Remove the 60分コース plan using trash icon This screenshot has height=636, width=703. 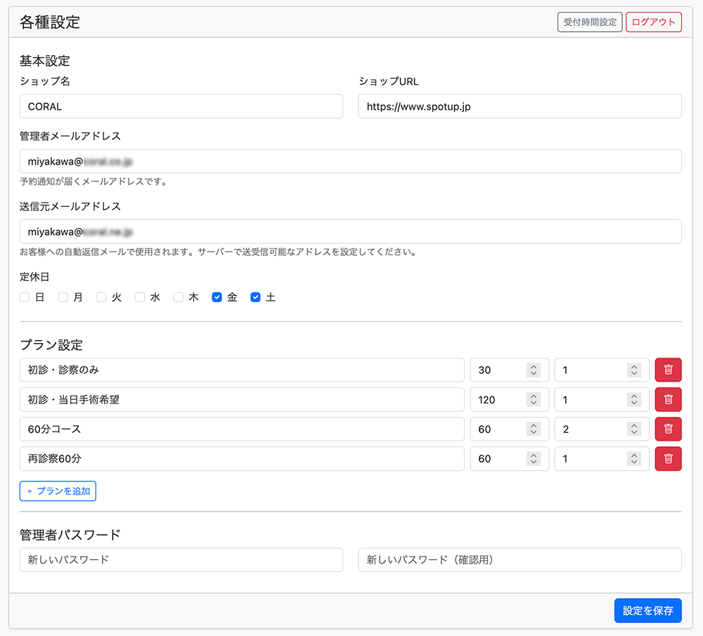click(x=668, y=429)
